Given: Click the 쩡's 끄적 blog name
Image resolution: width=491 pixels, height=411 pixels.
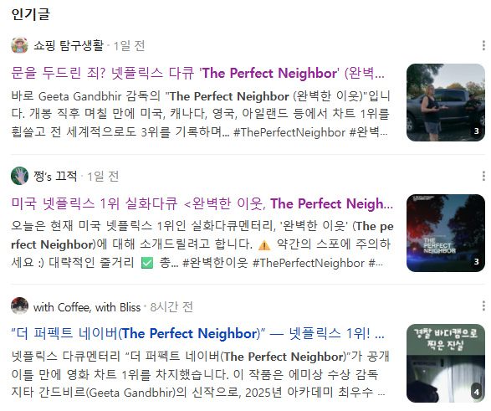Looking at the screenshot, I should 55,176.
